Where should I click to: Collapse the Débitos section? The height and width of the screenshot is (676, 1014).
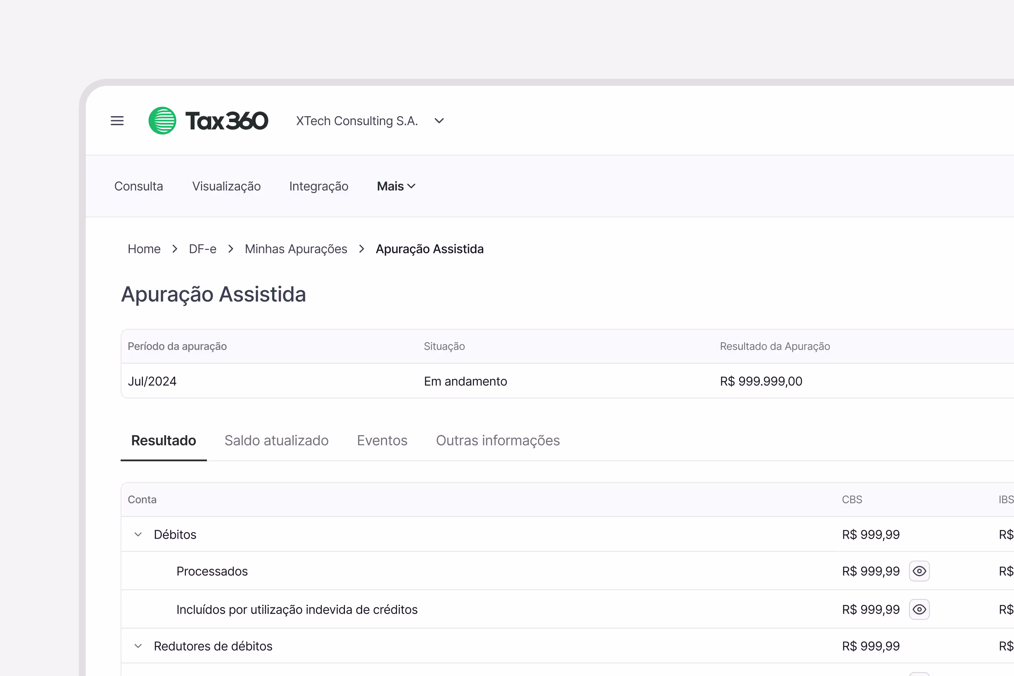138,534
